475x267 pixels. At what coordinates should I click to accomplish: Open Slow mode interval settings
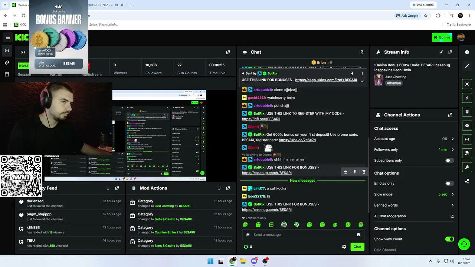[x=414, y=194]
